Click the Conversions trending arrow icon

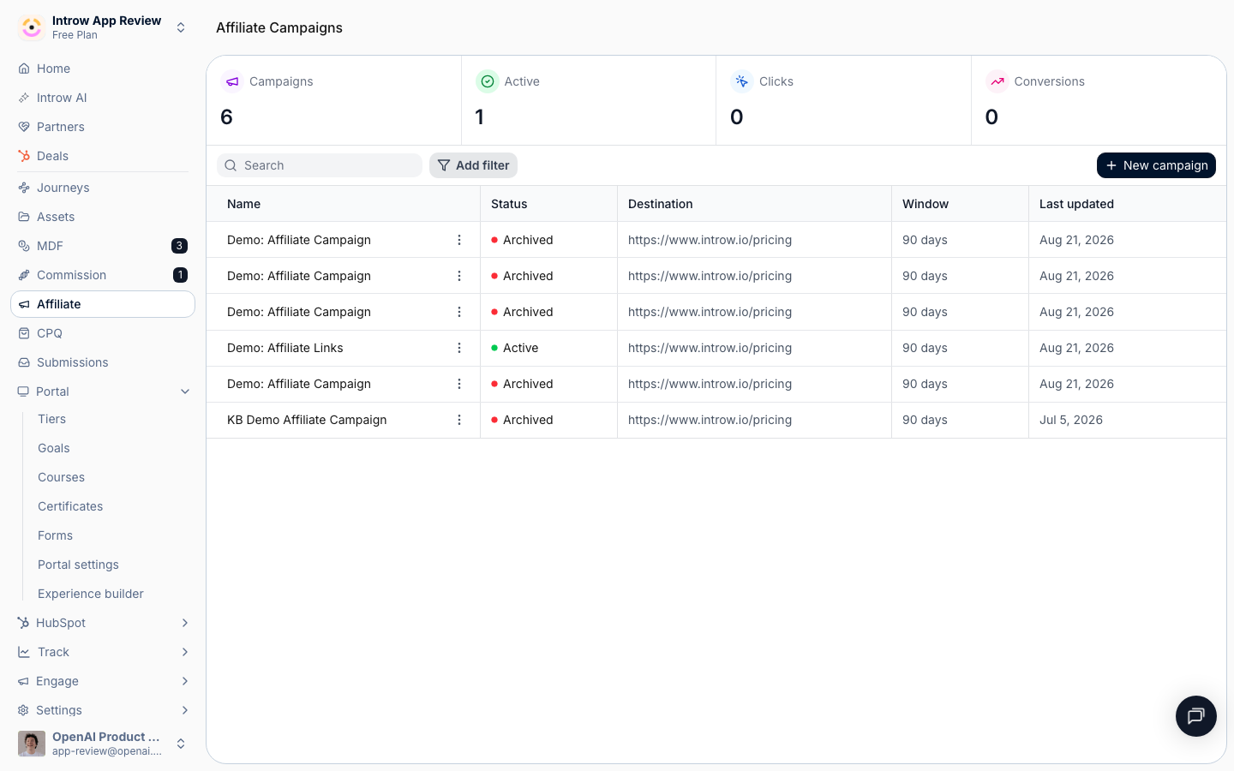(997, 81)
